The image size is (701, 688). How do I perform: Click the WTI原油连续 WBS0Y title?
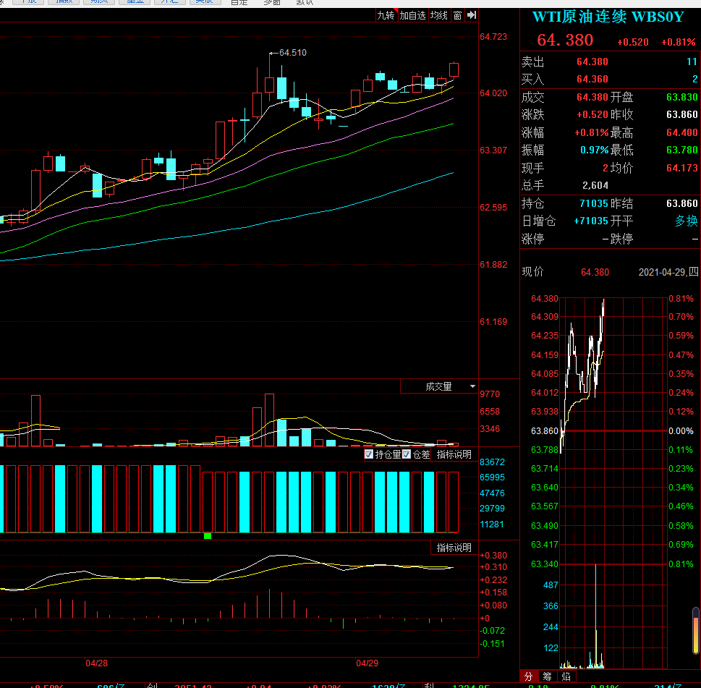pos(608,17)
